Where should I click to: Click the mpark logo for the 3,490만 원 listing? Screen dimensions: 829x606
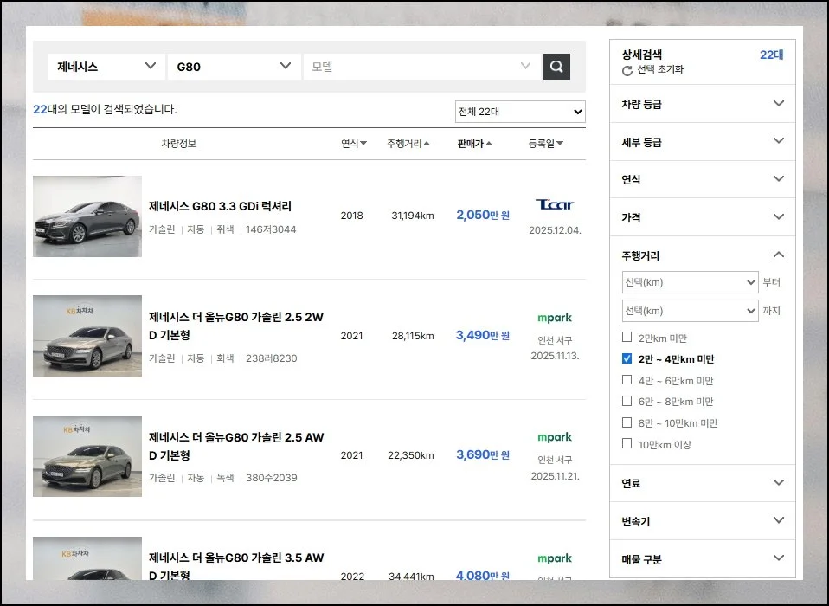(555, 318)
